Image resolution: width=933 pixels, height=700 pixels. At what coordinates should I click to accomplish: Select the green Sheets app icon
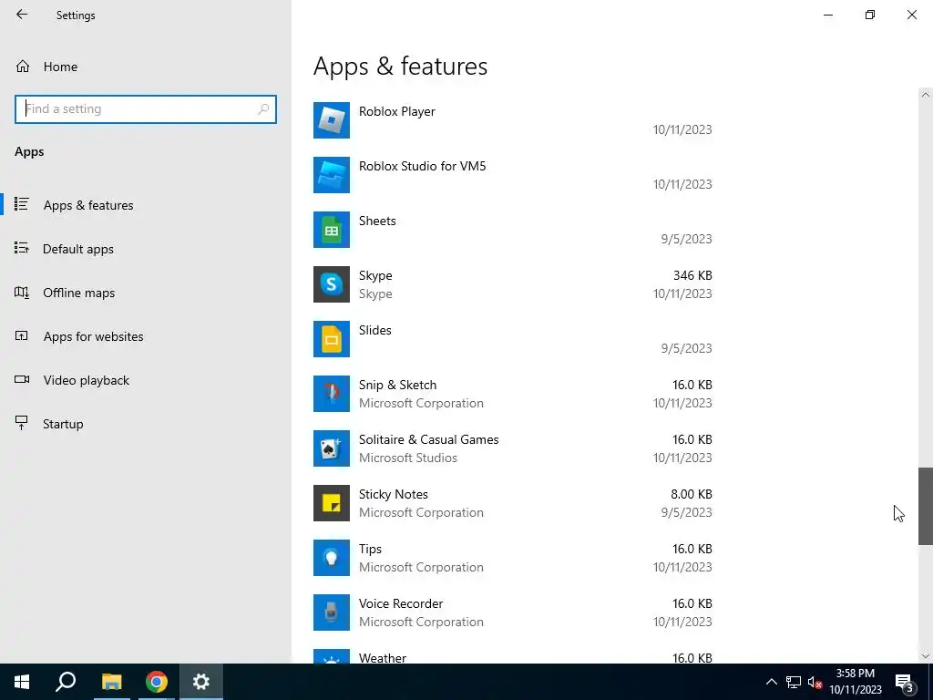(332, 230)
